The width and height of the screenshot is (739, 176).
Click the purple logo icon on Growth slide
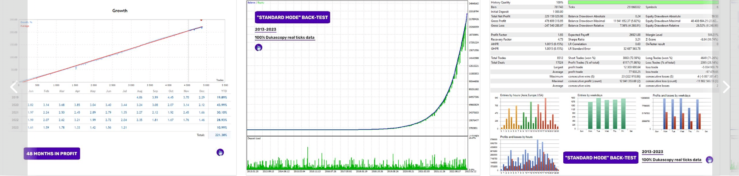tap(220, 153)
